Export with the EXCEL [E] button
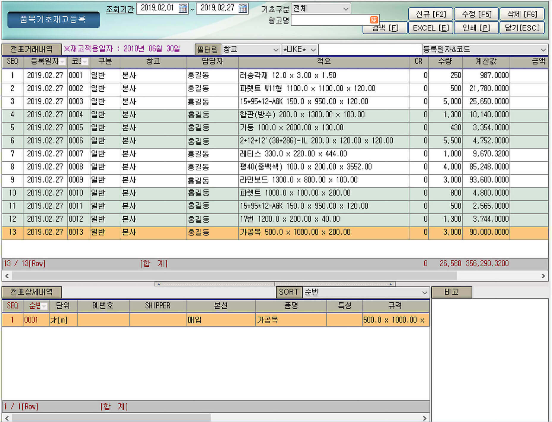Viewport: 552px width, 422px height. 430,28
